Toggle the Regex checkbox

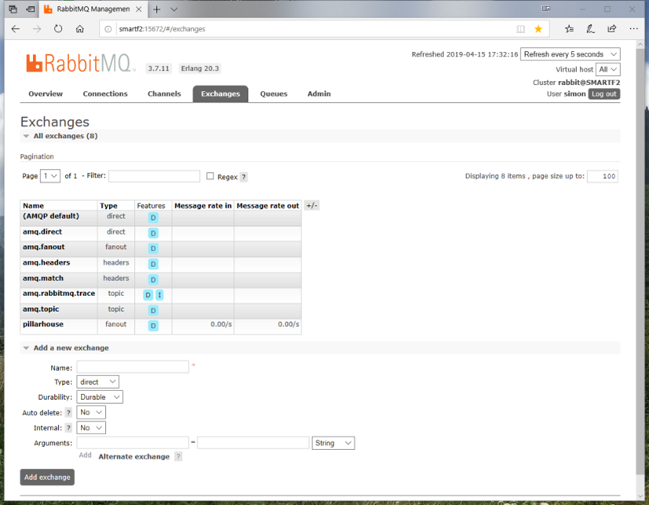tap(210, 176)
